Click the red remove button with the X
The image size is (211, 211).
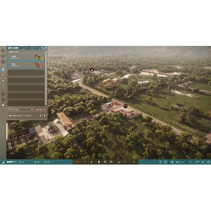(x=41, y=109)
